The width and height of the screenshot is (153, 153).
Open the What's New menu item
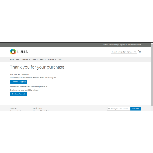tap(15, 59)
